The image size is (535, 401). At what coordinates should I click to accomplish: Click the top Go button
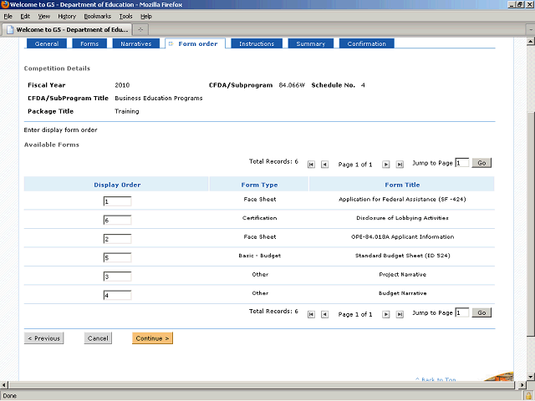coord(481,163)
